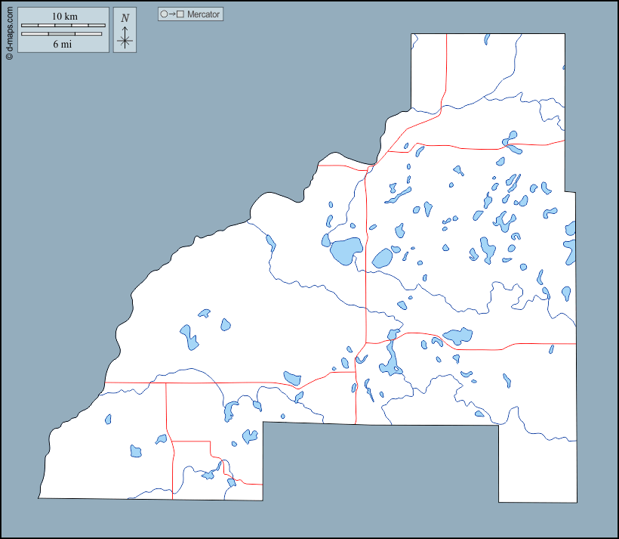The height and width of the screenshot is (539, 619).
Task: Click the 10 km scale label
Action: 64,17
